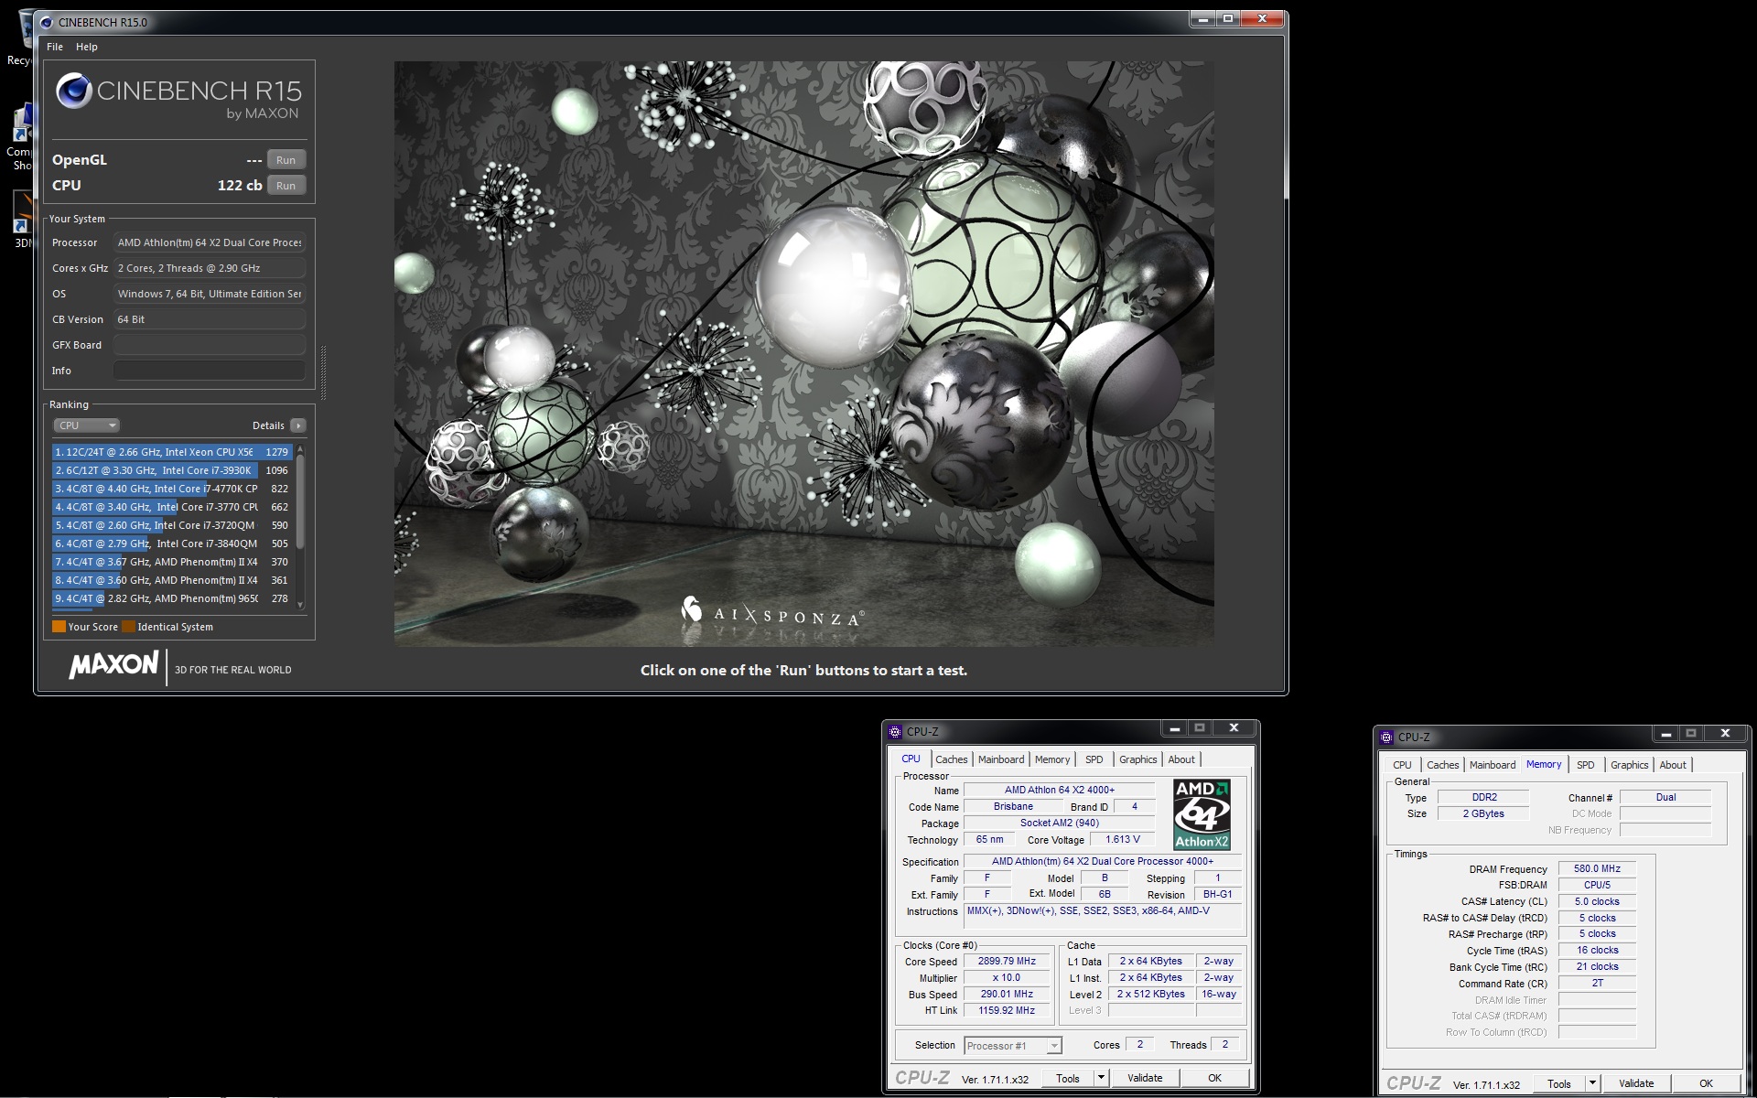Click the ranking scrollbar down arrow
The image size is (1757, 1098).
click(300, 605)
